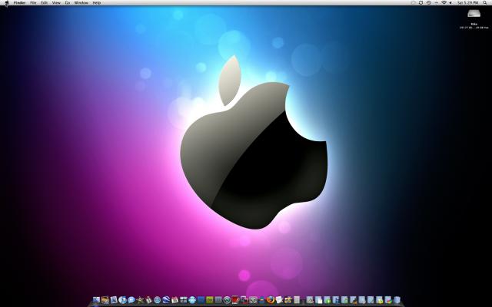Open the Edit menu
This screenshot has height=307, width=492.
[x=45, y=3]
